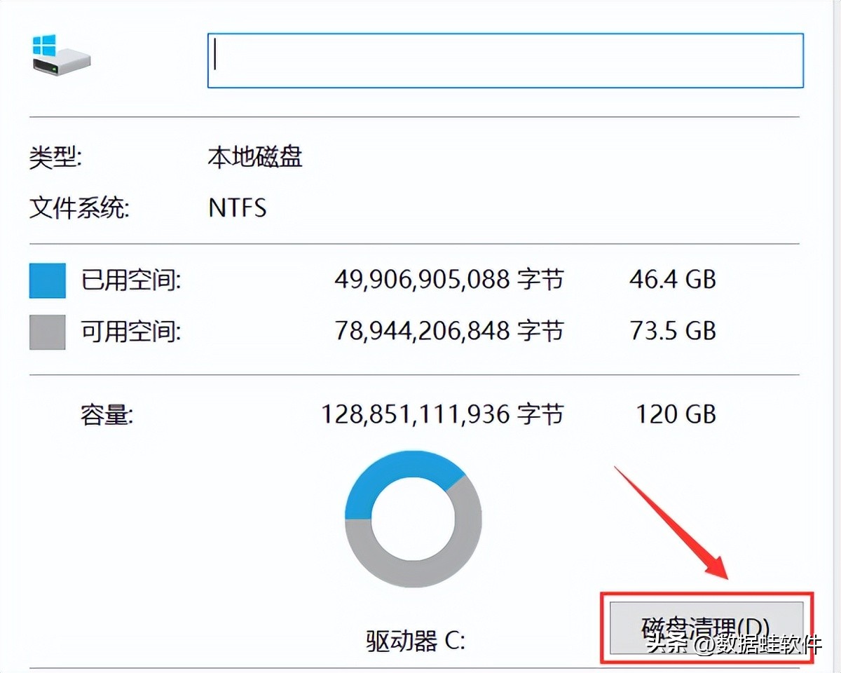This screenshot has width=841, height=673.
Task: Select the 78,944,206,848 字节 value
Action: point(449,331)
